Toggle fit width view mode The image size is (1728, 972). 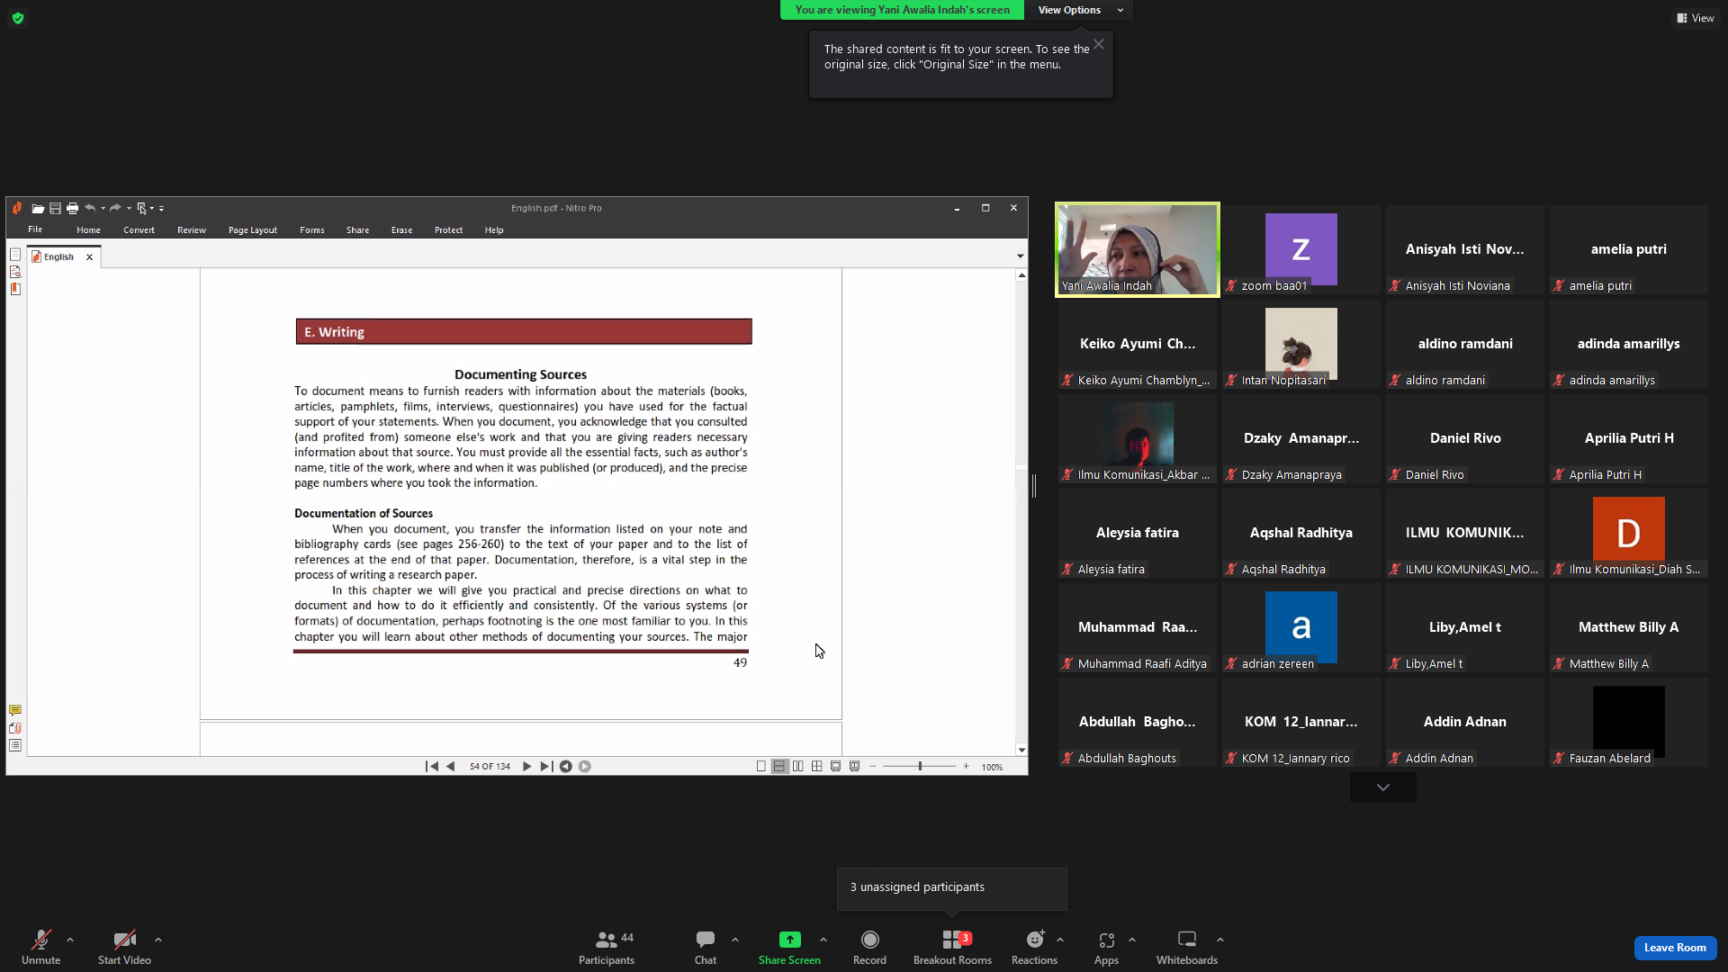click(855, 767)
